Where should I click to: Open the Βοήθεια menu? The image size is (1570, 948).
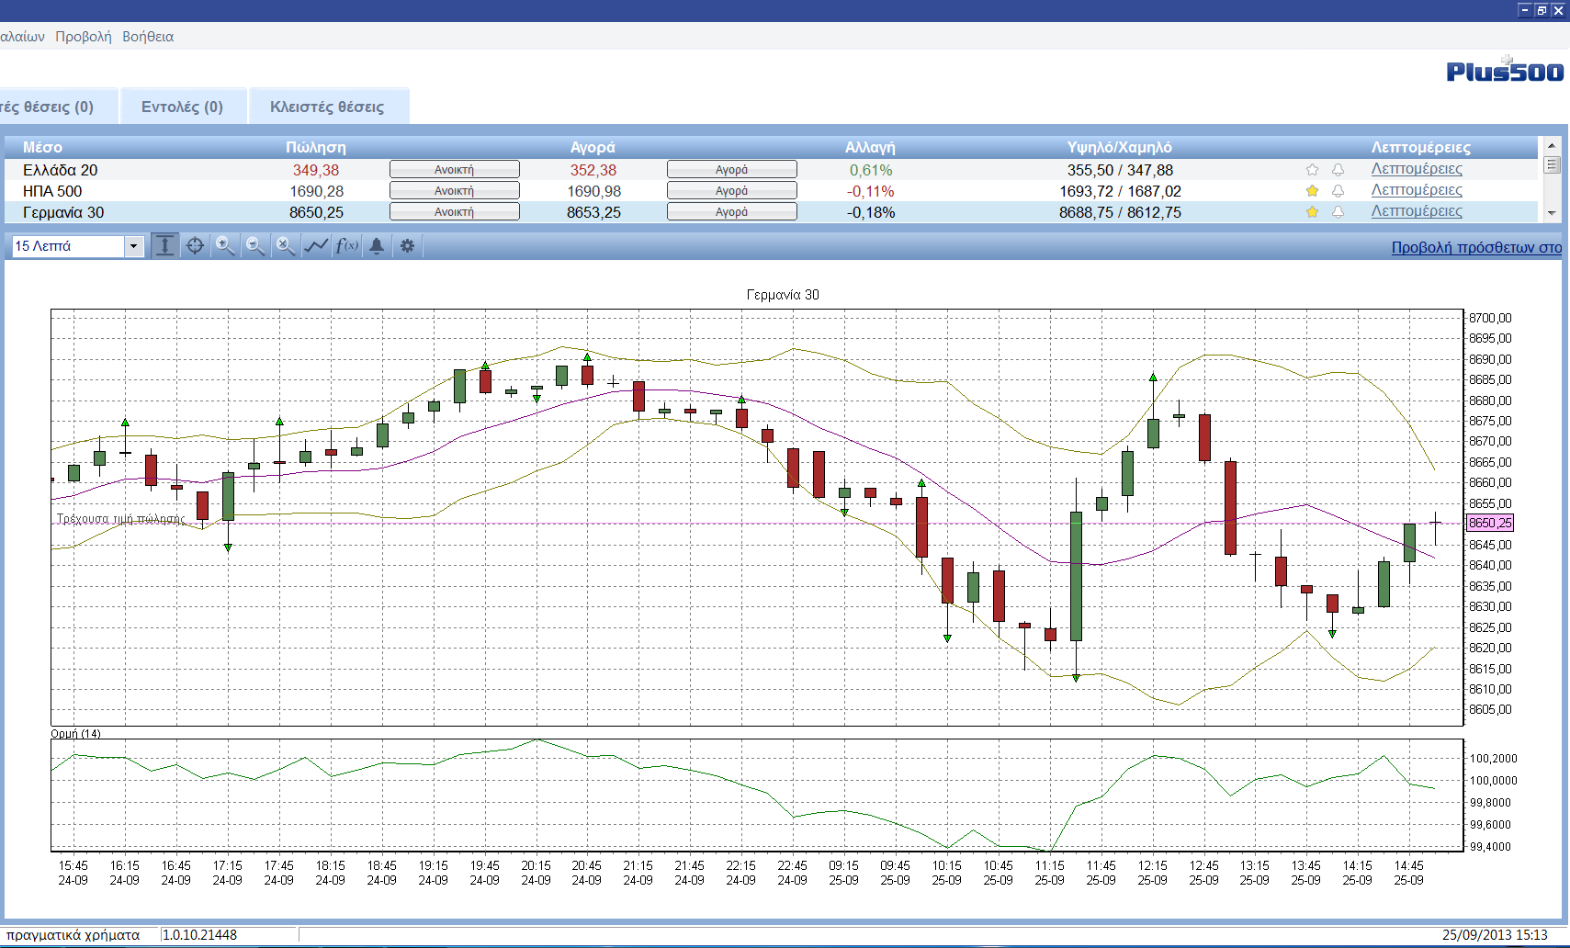pos(148,37)
